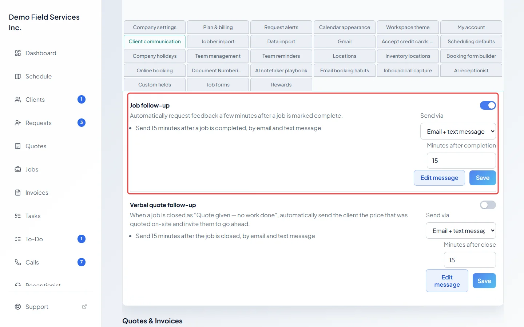Go to the AI receptionist tab
This screenshot has width=524, height=327.
tap(471, 70)
